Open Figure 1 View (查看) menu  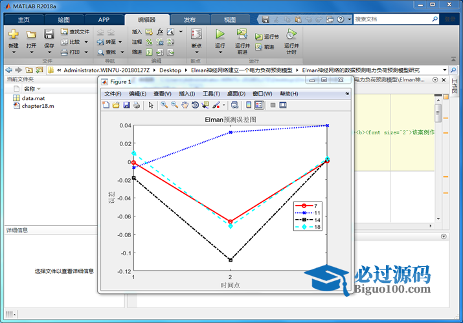(163, 94)
